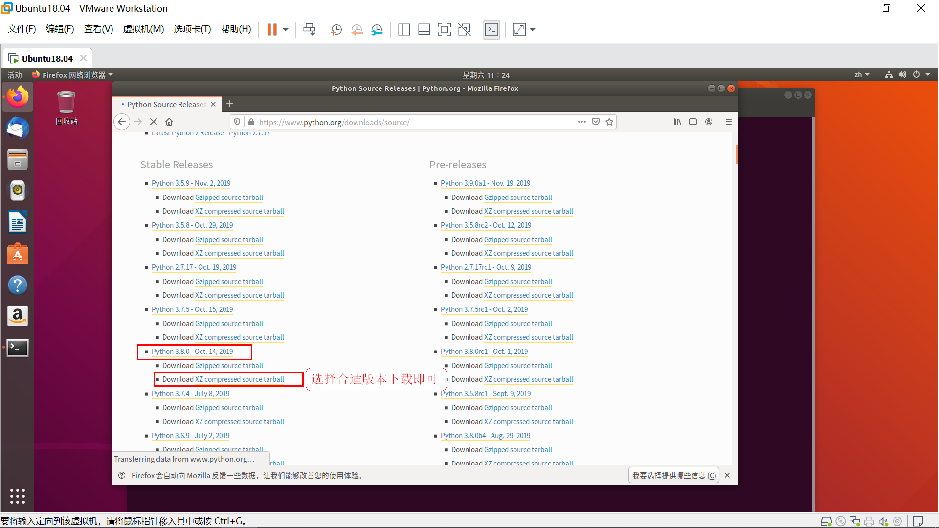Open the Firefox library icon
Screen dimensions: 939x528
(x=677, y=122)
